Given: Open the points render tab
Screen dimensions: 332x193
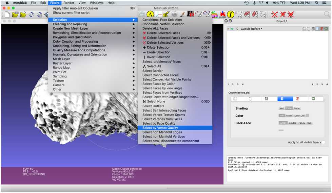Looking at the screenshot, I should [x=251, y=99].
